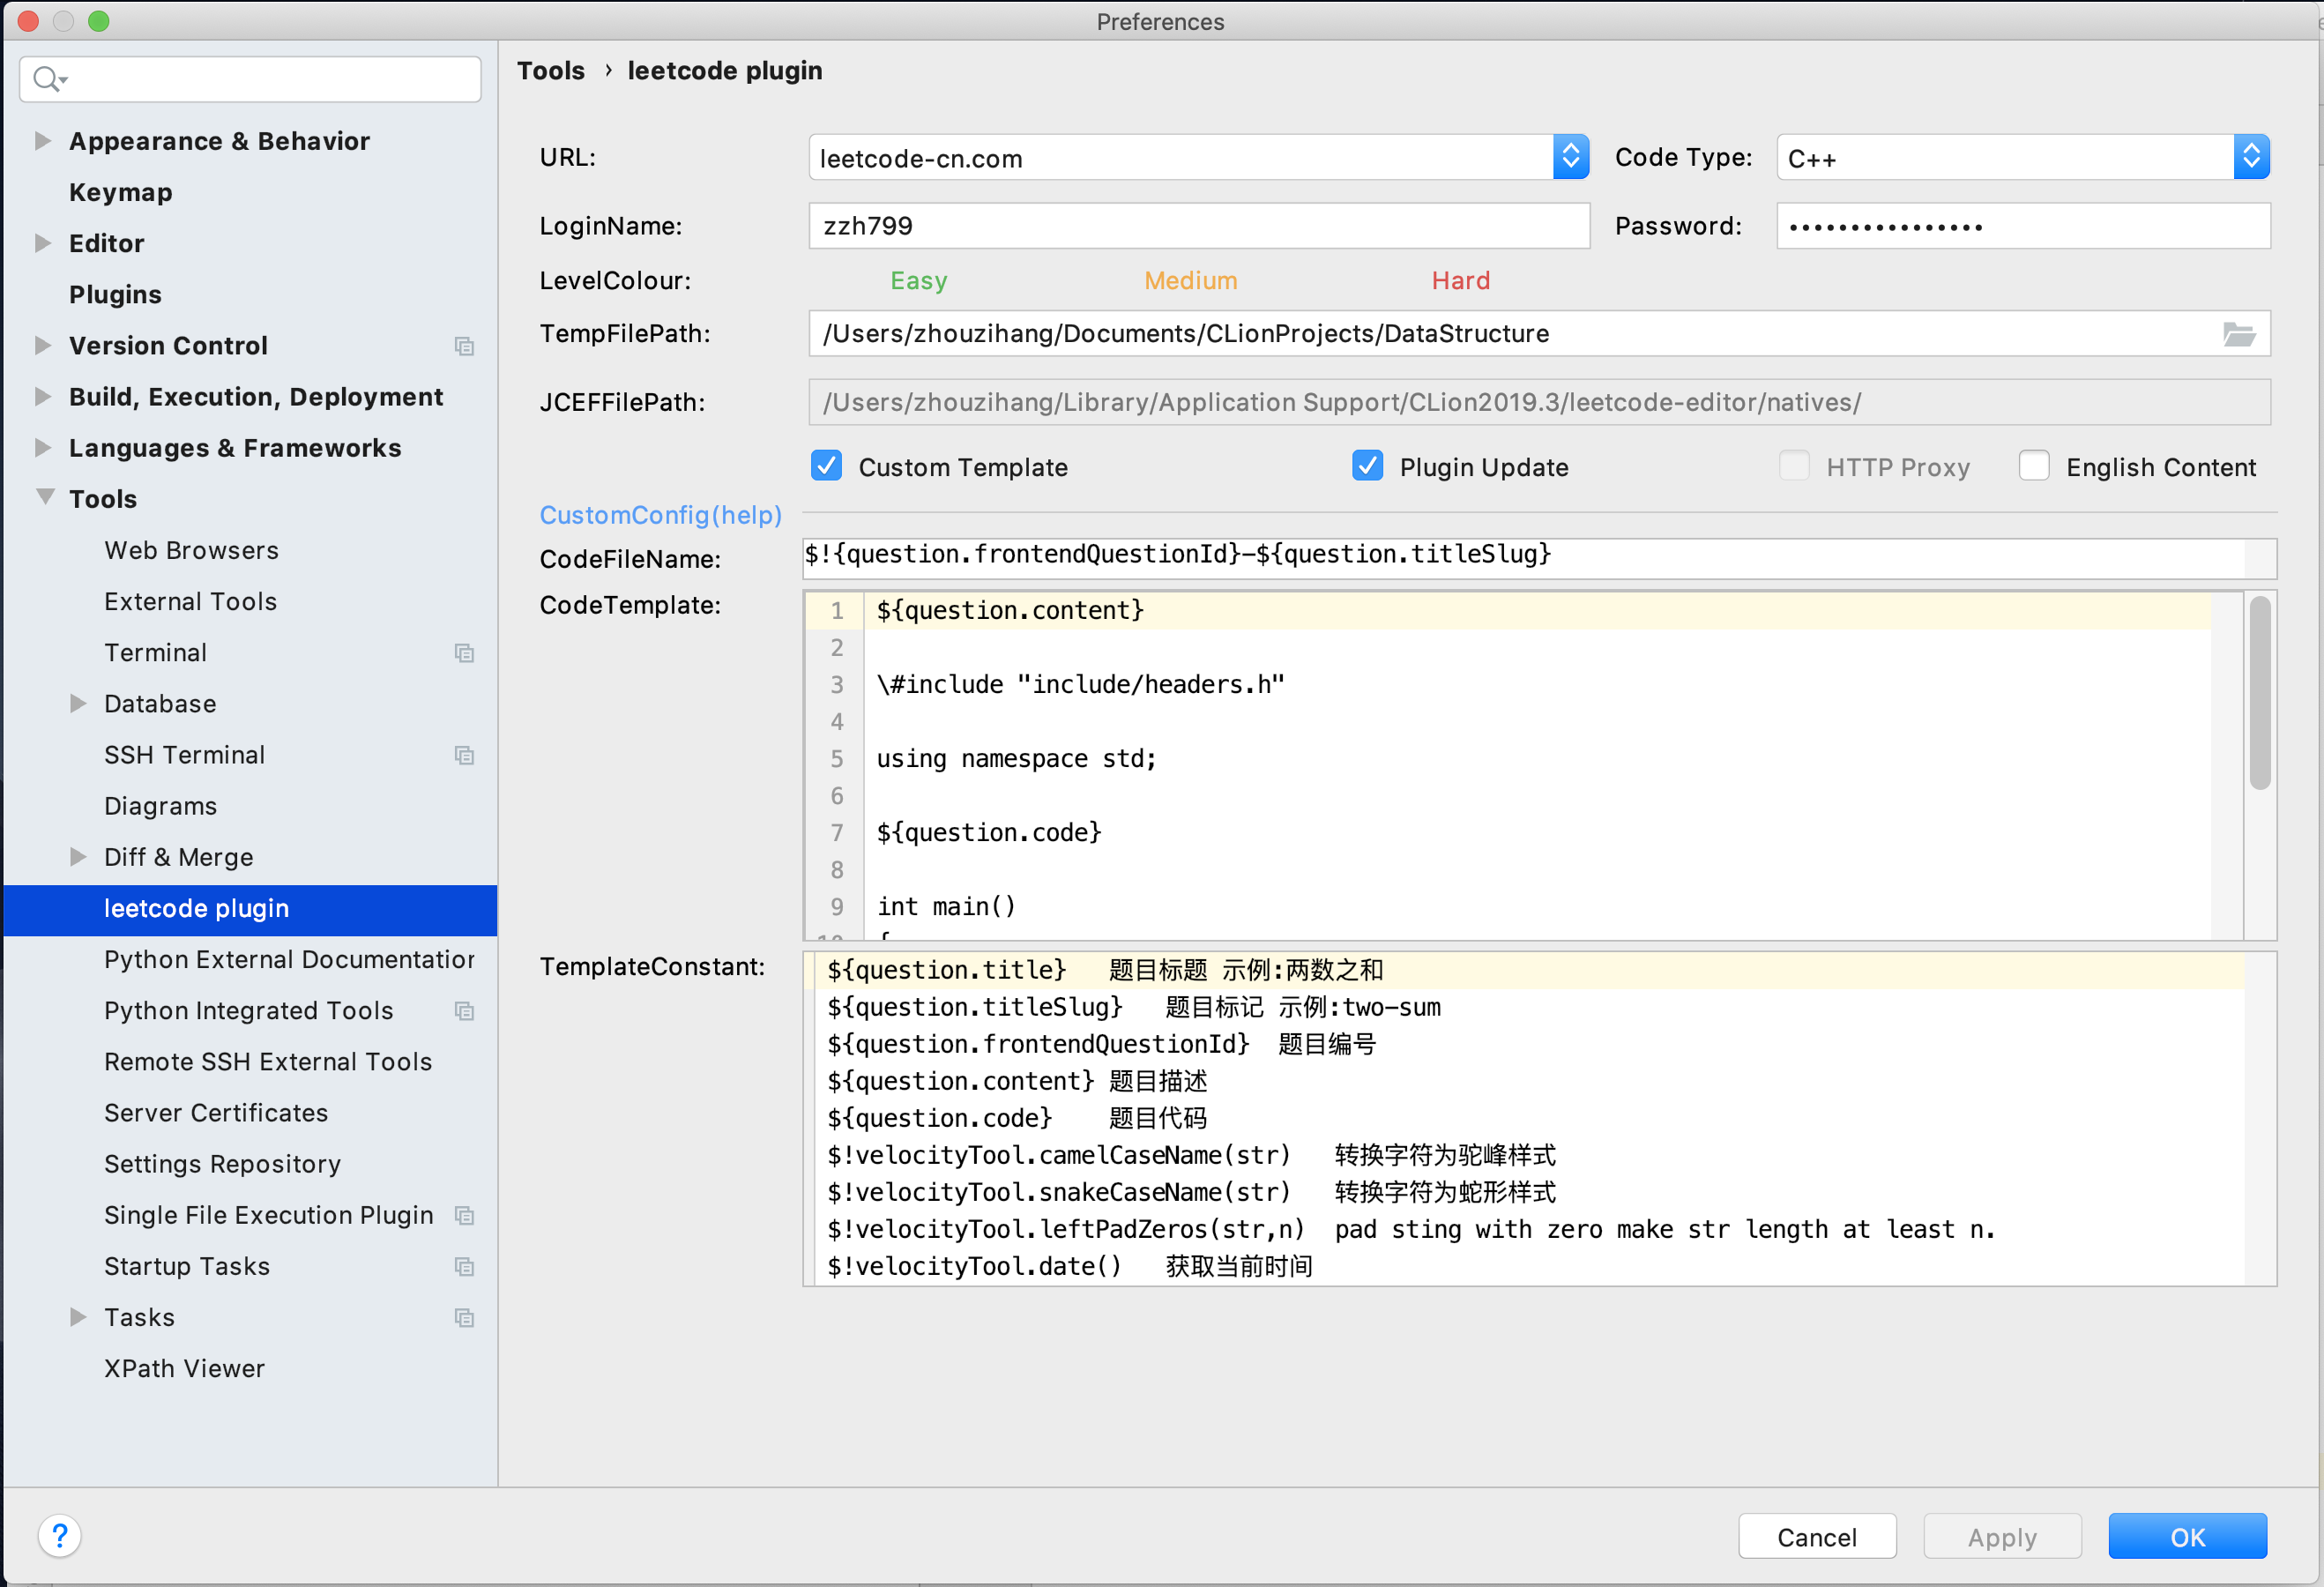Image resolution: width=2324 pixels, height=1587 pixels.
Task: Open Python Integrated Tools settings
Action: (x=248, y=1010)
